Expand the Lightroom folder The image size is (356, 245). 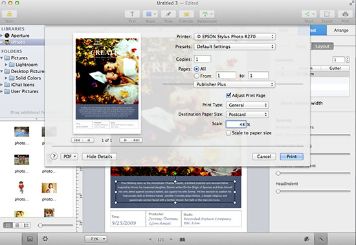coord(6,65)
